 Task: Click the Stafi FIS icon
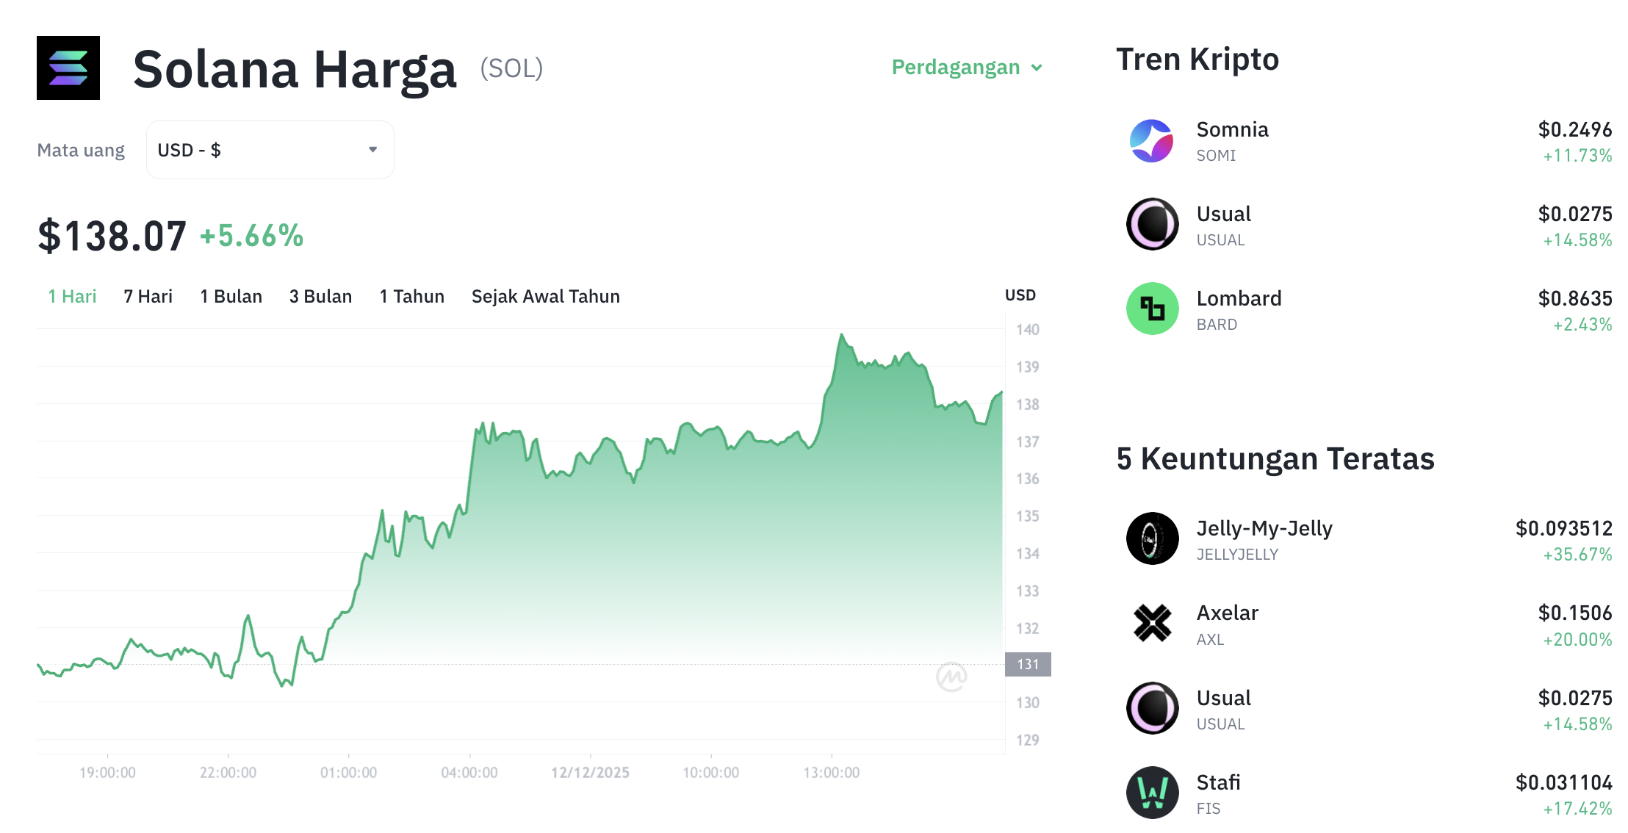(x=1152, y=793)
